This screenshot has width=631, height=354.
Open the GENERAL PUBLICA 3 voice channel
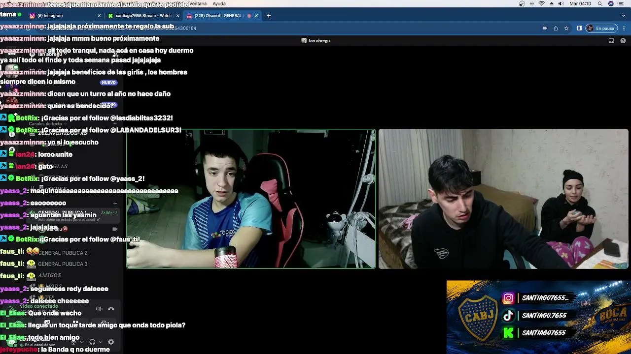click(x=63, y=264)
